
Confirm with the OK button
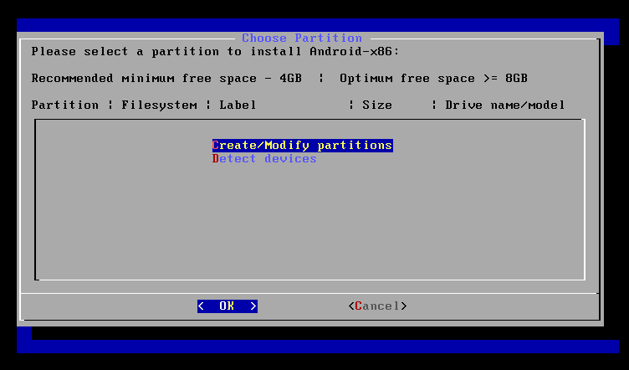(x=227, y=306)
